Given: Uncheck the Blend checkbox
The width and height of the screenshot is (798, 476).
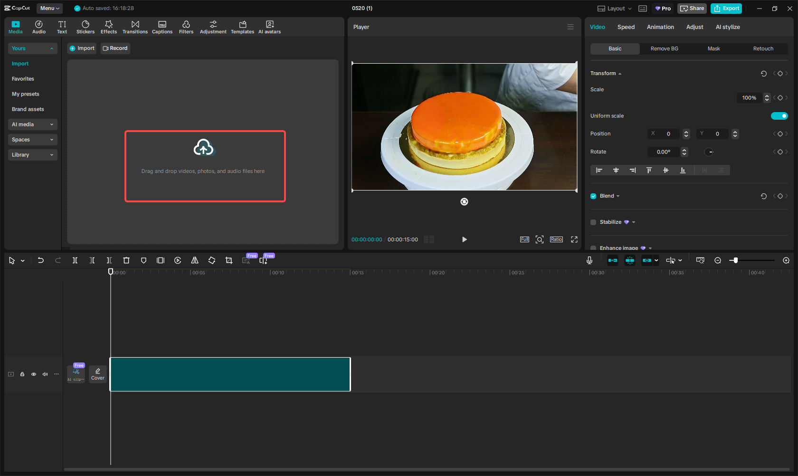Looking at the screenshot, I should [593, 196].
